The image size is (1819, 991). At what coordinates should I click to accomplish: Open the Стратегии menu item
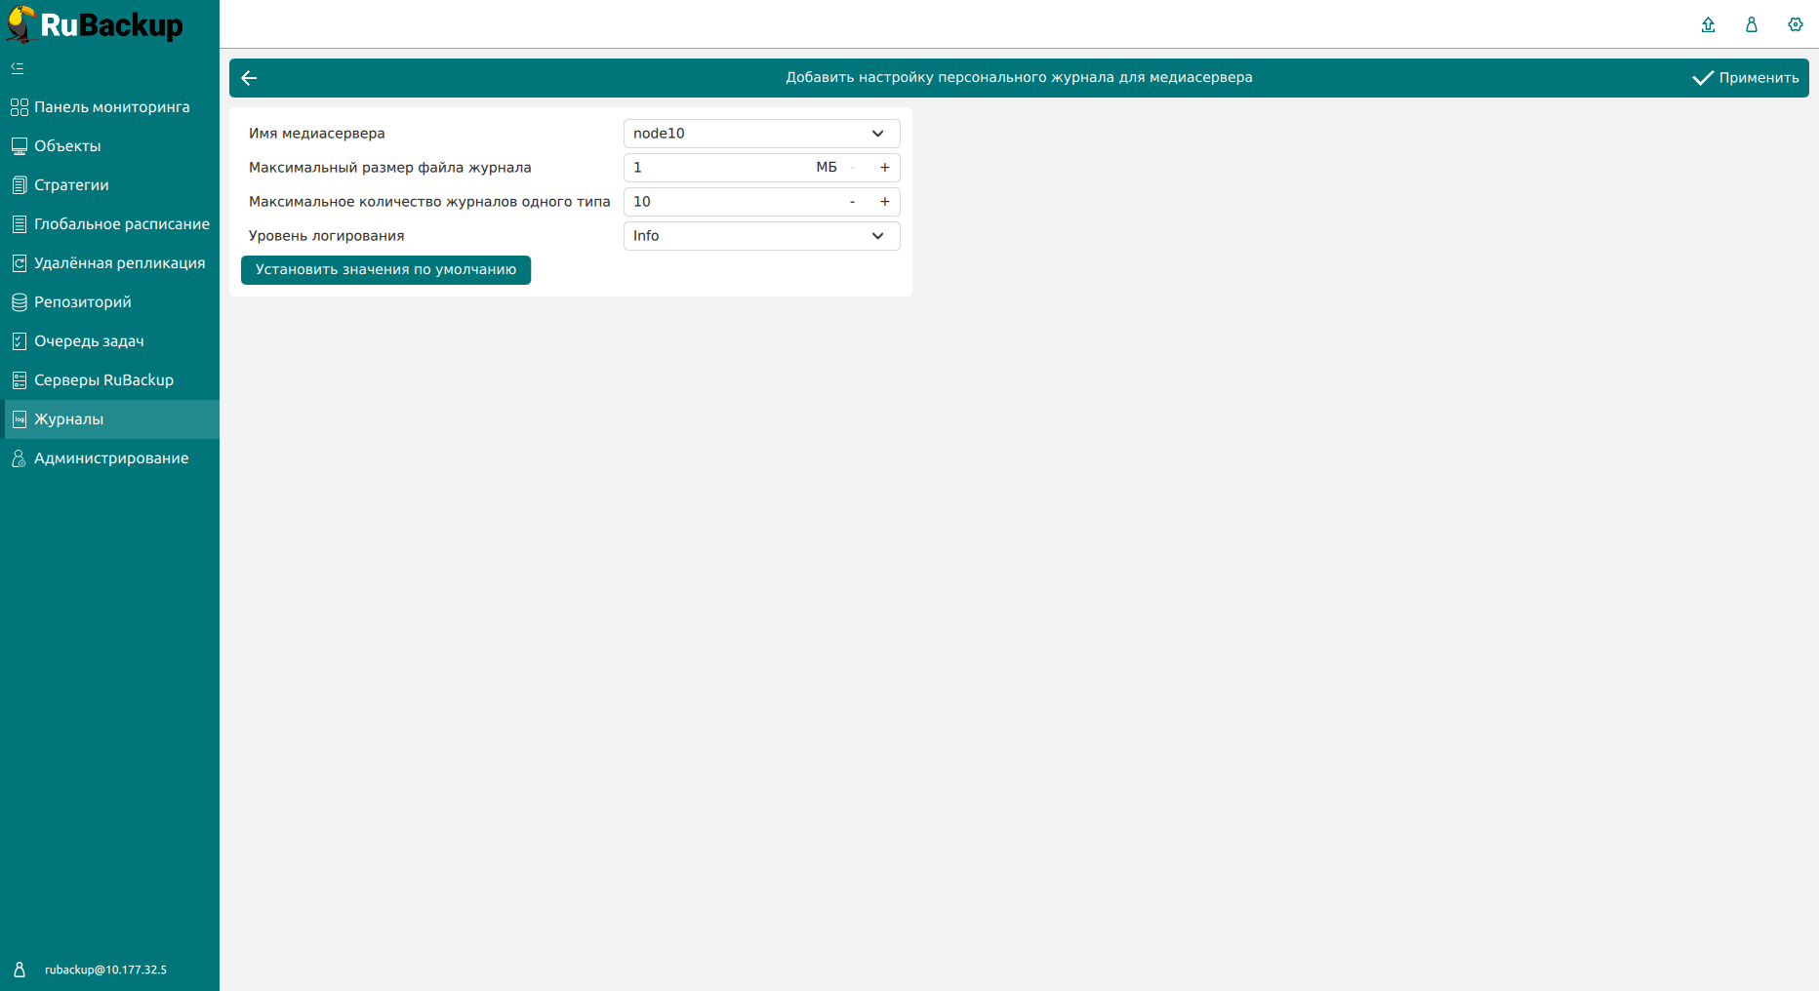click(71, 185)
